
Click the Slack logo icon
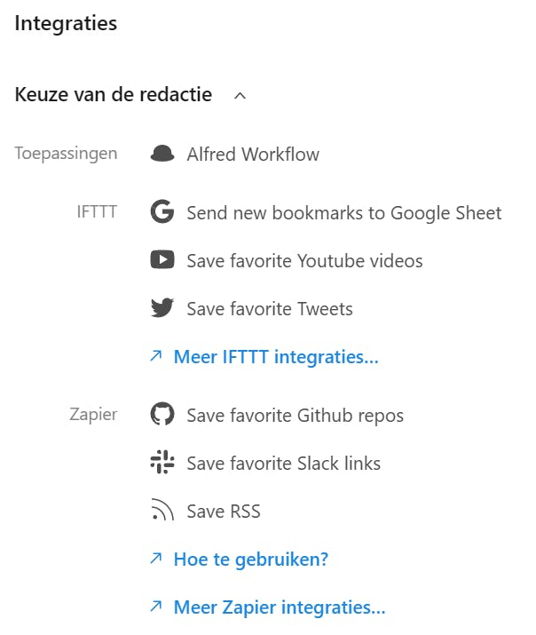pyautogui.click(x=162, y=463)
